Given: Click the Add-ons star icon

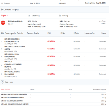Looking at the screenshot, I should point(2,82).
